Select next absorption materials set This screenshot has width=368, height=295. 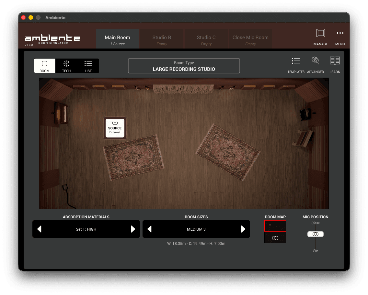(133, 229)
